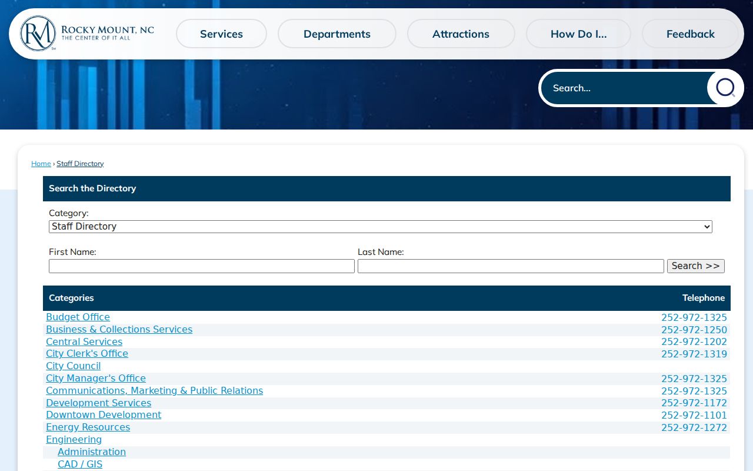
Task: Click the First Name input field
Action: (x=202, y=266)
